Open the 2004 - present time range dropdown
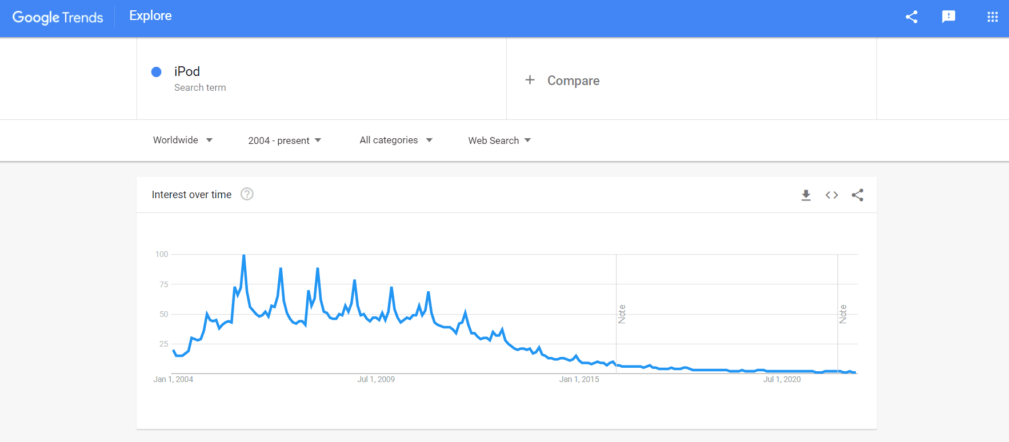 coord(285,140)
